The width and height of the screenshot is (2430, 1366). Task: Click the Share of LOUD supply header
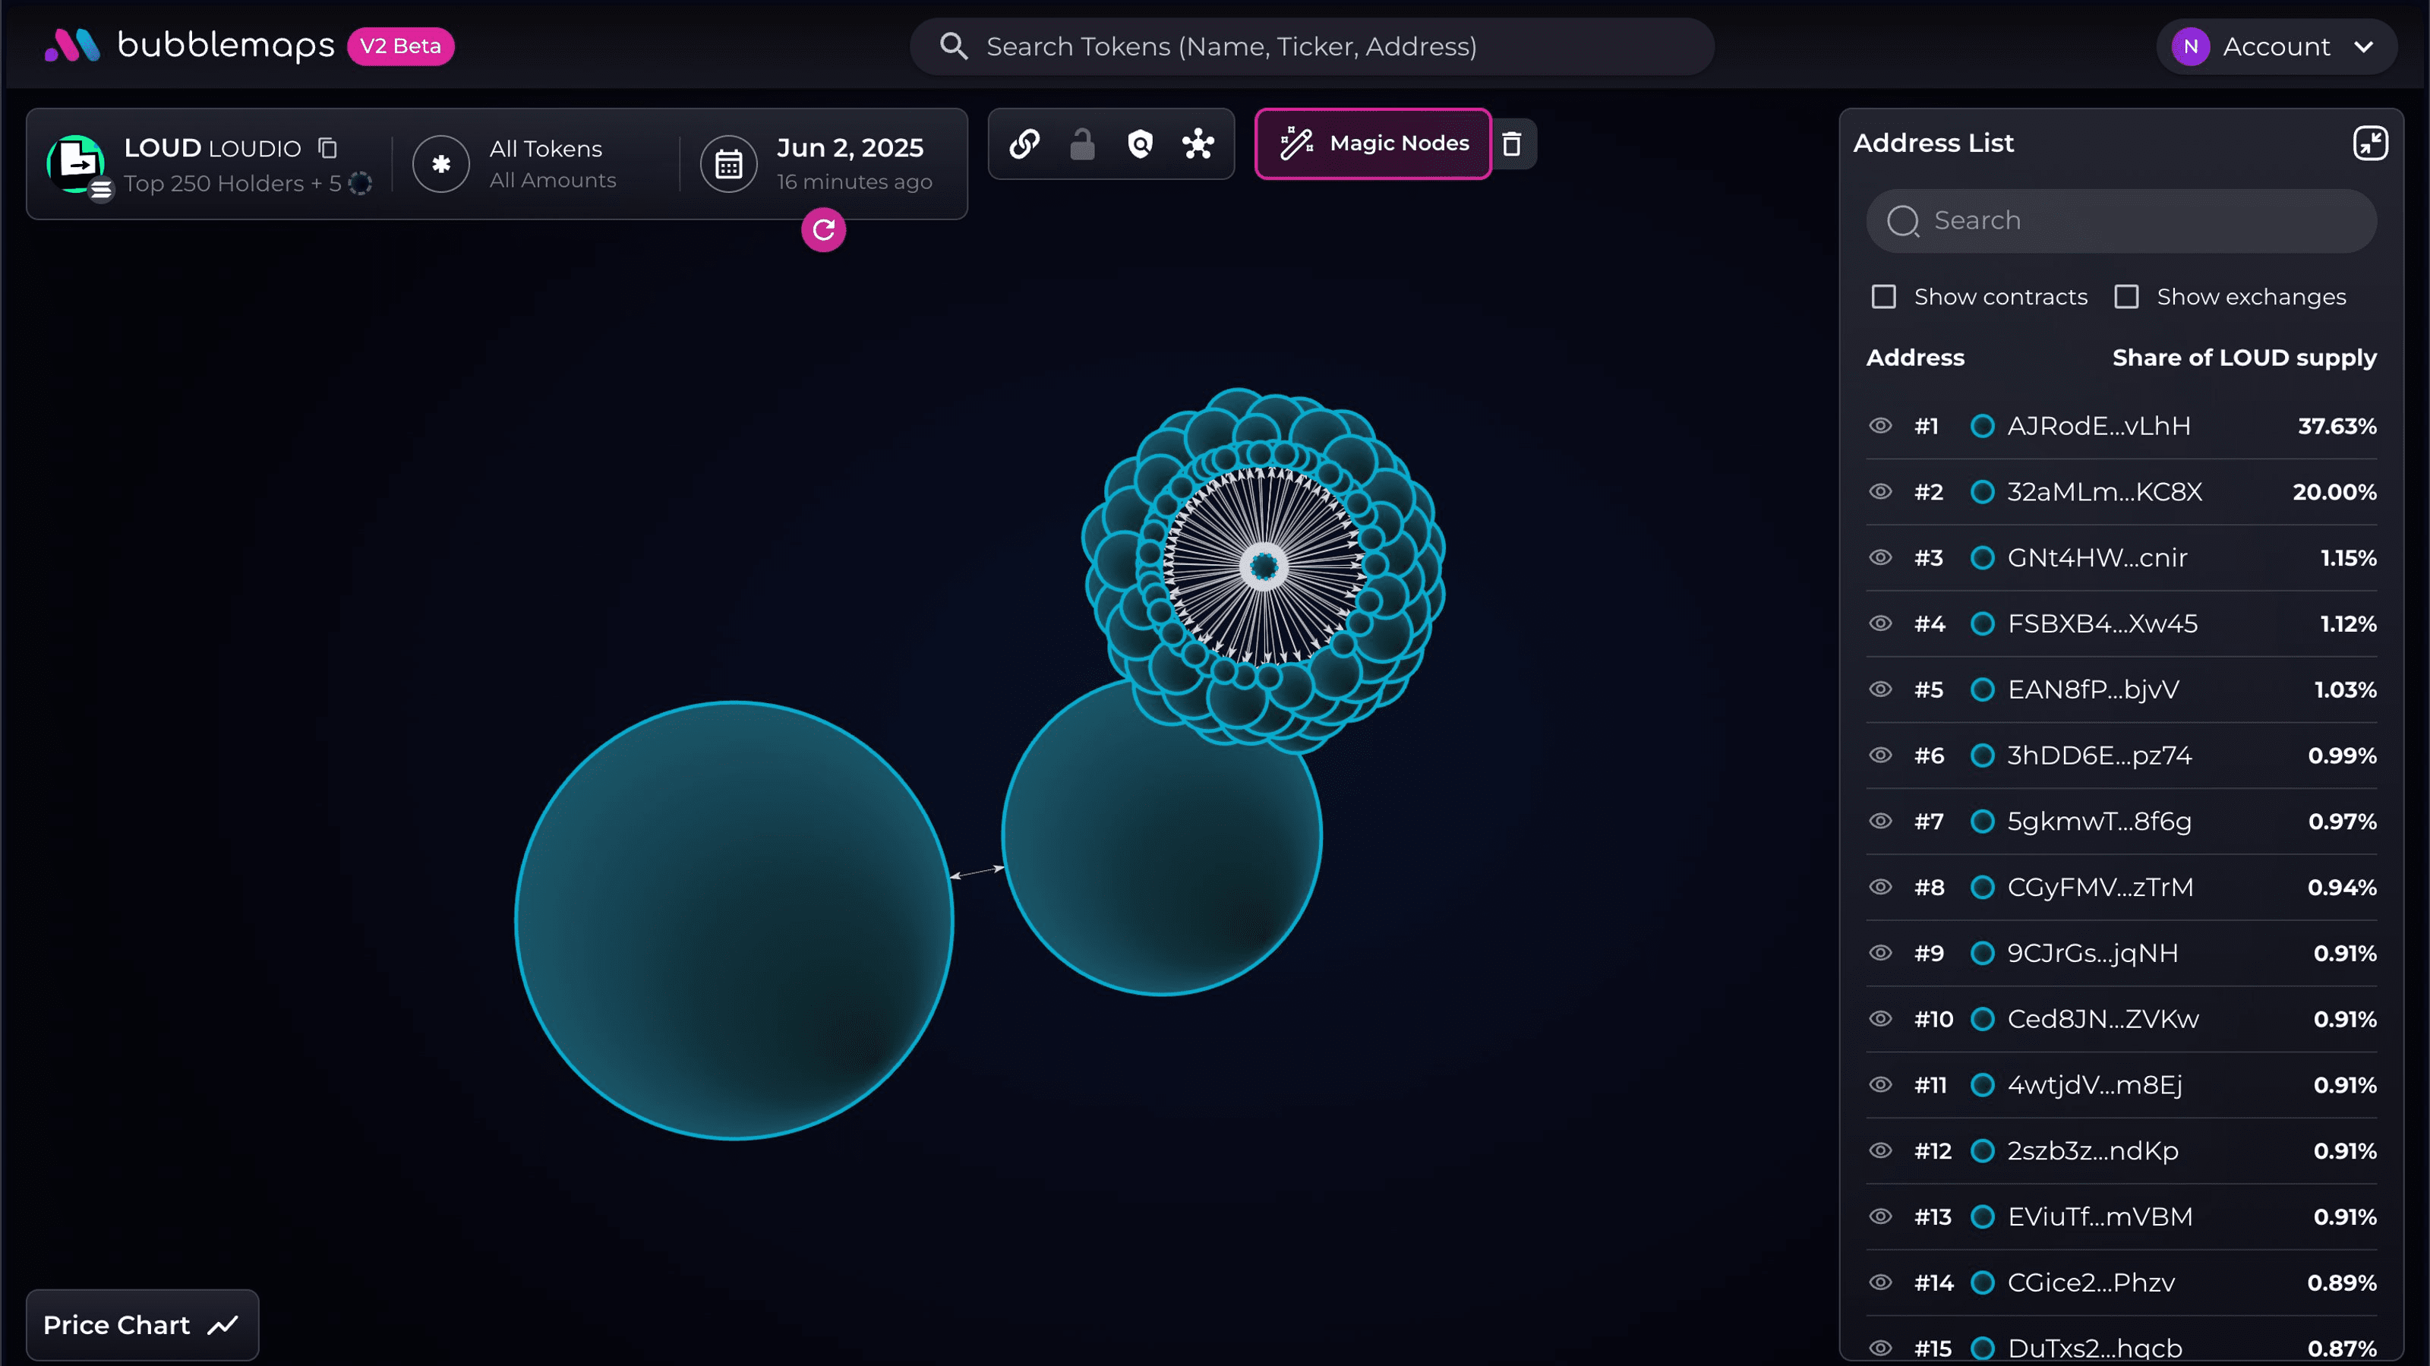(x=2244, y=358)
